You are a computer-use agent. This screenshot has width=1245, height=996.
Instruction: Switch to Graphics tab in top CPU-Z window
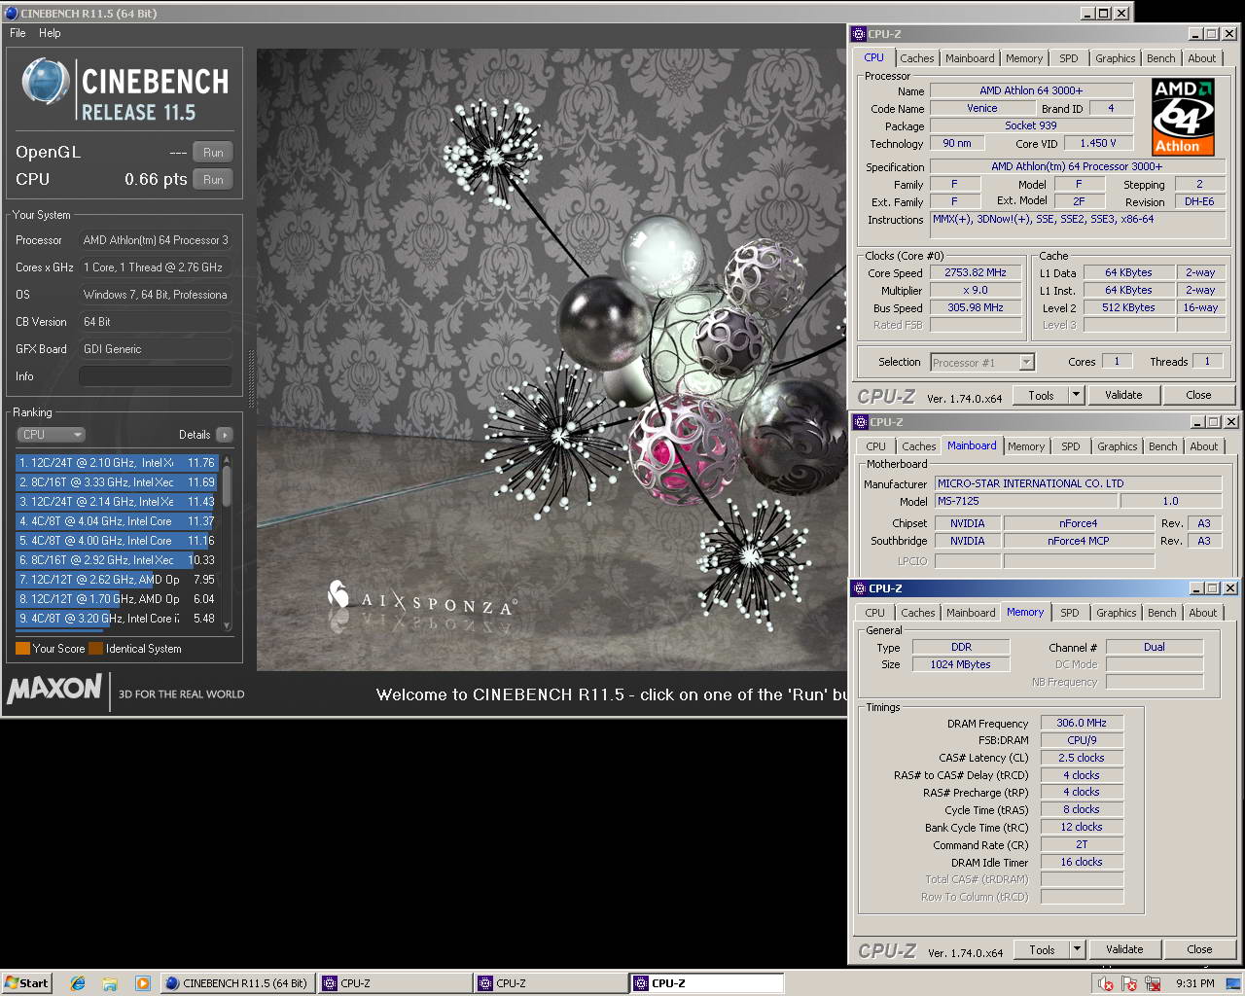click(1115, 58)
